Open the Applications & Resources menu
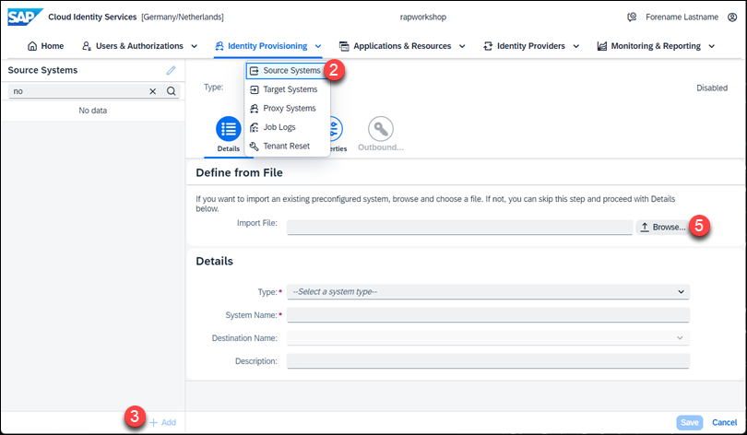Viewport: 747px width, 435px height. point(402,46)
